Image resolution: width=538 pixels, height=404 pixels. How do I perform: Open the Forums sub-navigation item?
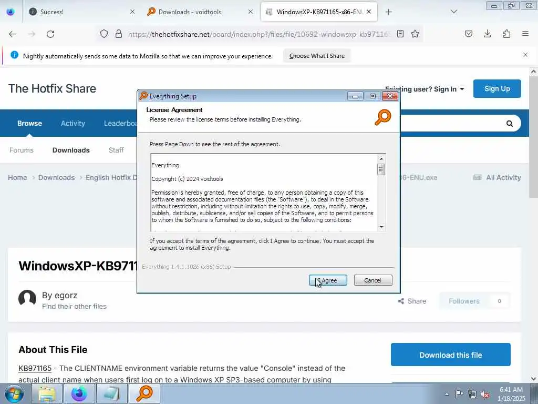pos(22,150)
